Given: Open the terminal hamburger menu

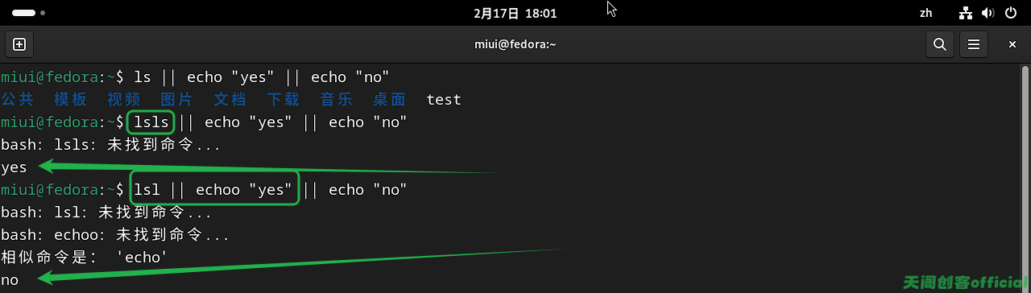Looking at the screenshot, I should point(974,44).
